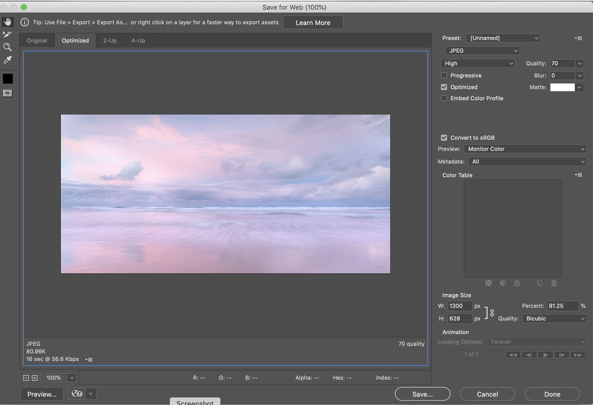Open the Bicubic resample quality dropdown
Image resolution: width=593 pixels, height=405 pixels.
click(x=554, y=319)
